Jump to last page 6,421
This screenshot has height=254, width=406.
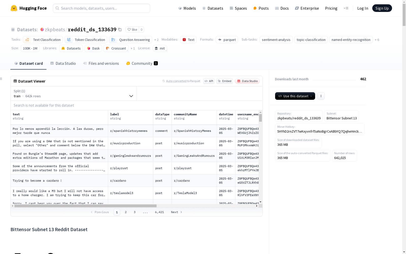(159, 212)
